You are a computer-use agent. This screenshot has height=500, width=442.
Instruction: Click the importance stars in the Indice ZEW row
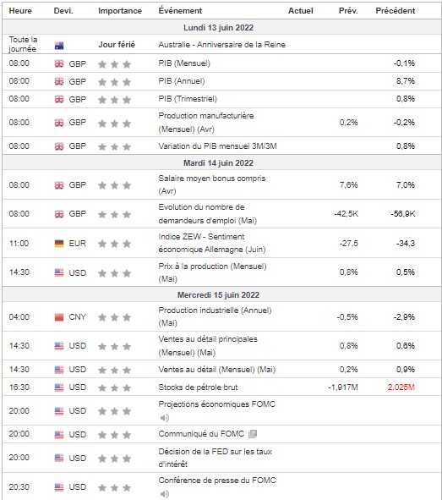tap(114, 244)
